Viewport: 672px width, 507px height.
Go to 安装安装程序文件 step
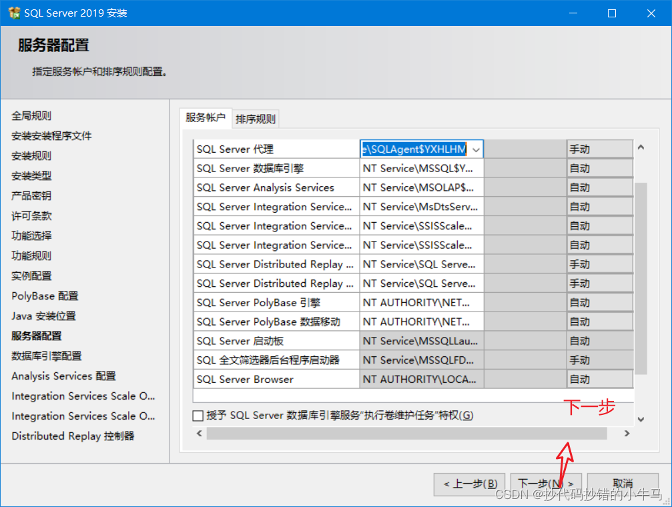pyautogui.click(x=51, y=136)
